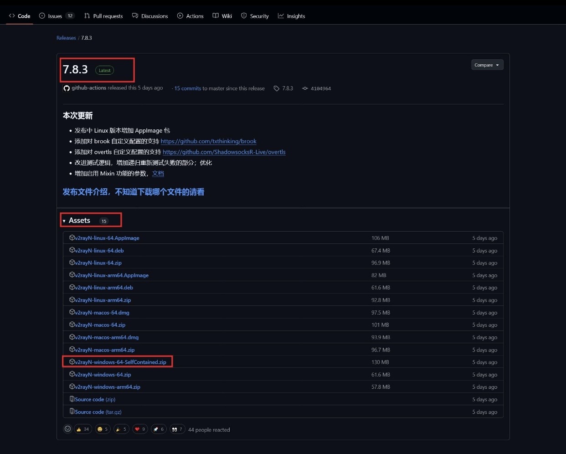Toggle the laugh emoji reaction
Image resolution: width=566 pixels, height=454 pixels.
pos(103,429)
